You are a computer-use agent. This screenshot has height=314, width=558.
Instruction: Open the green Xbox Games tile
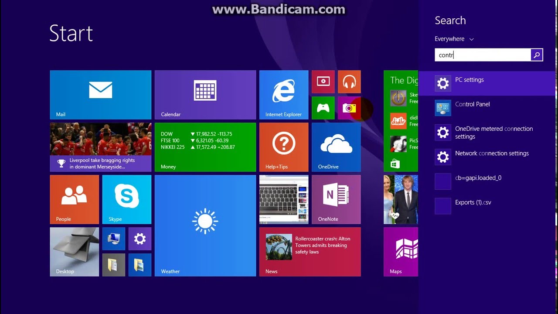coord(323,108)
